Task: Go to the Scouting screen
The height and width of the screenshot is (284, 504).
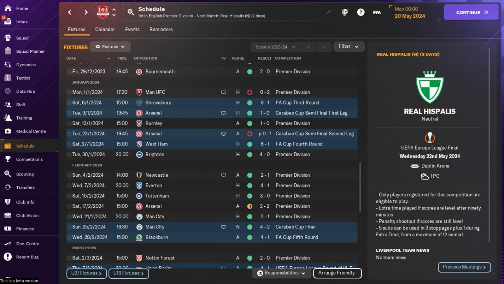Action: click(25, 174)
